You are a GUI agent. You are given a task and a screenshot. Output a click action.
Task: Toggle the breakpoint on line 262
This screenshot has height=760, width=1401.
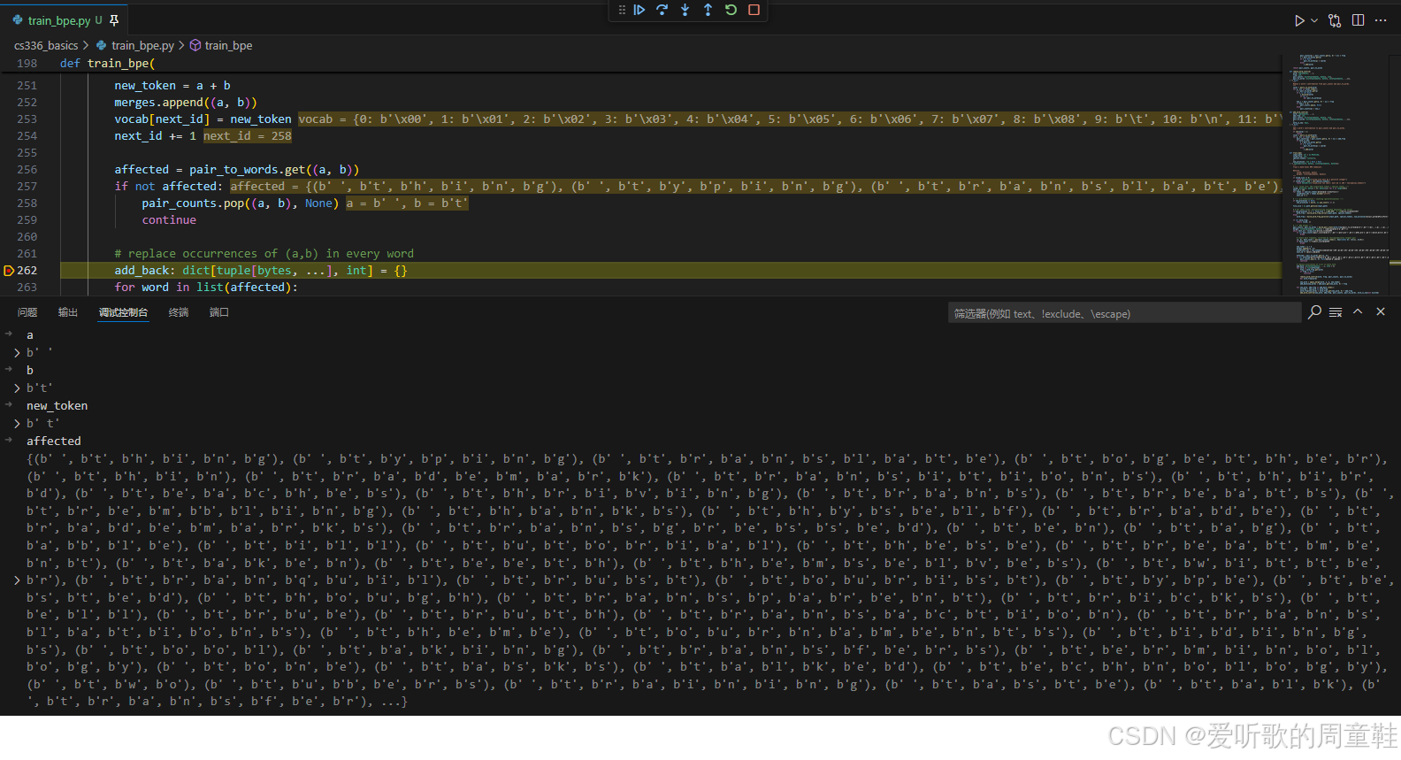[9, 271]
